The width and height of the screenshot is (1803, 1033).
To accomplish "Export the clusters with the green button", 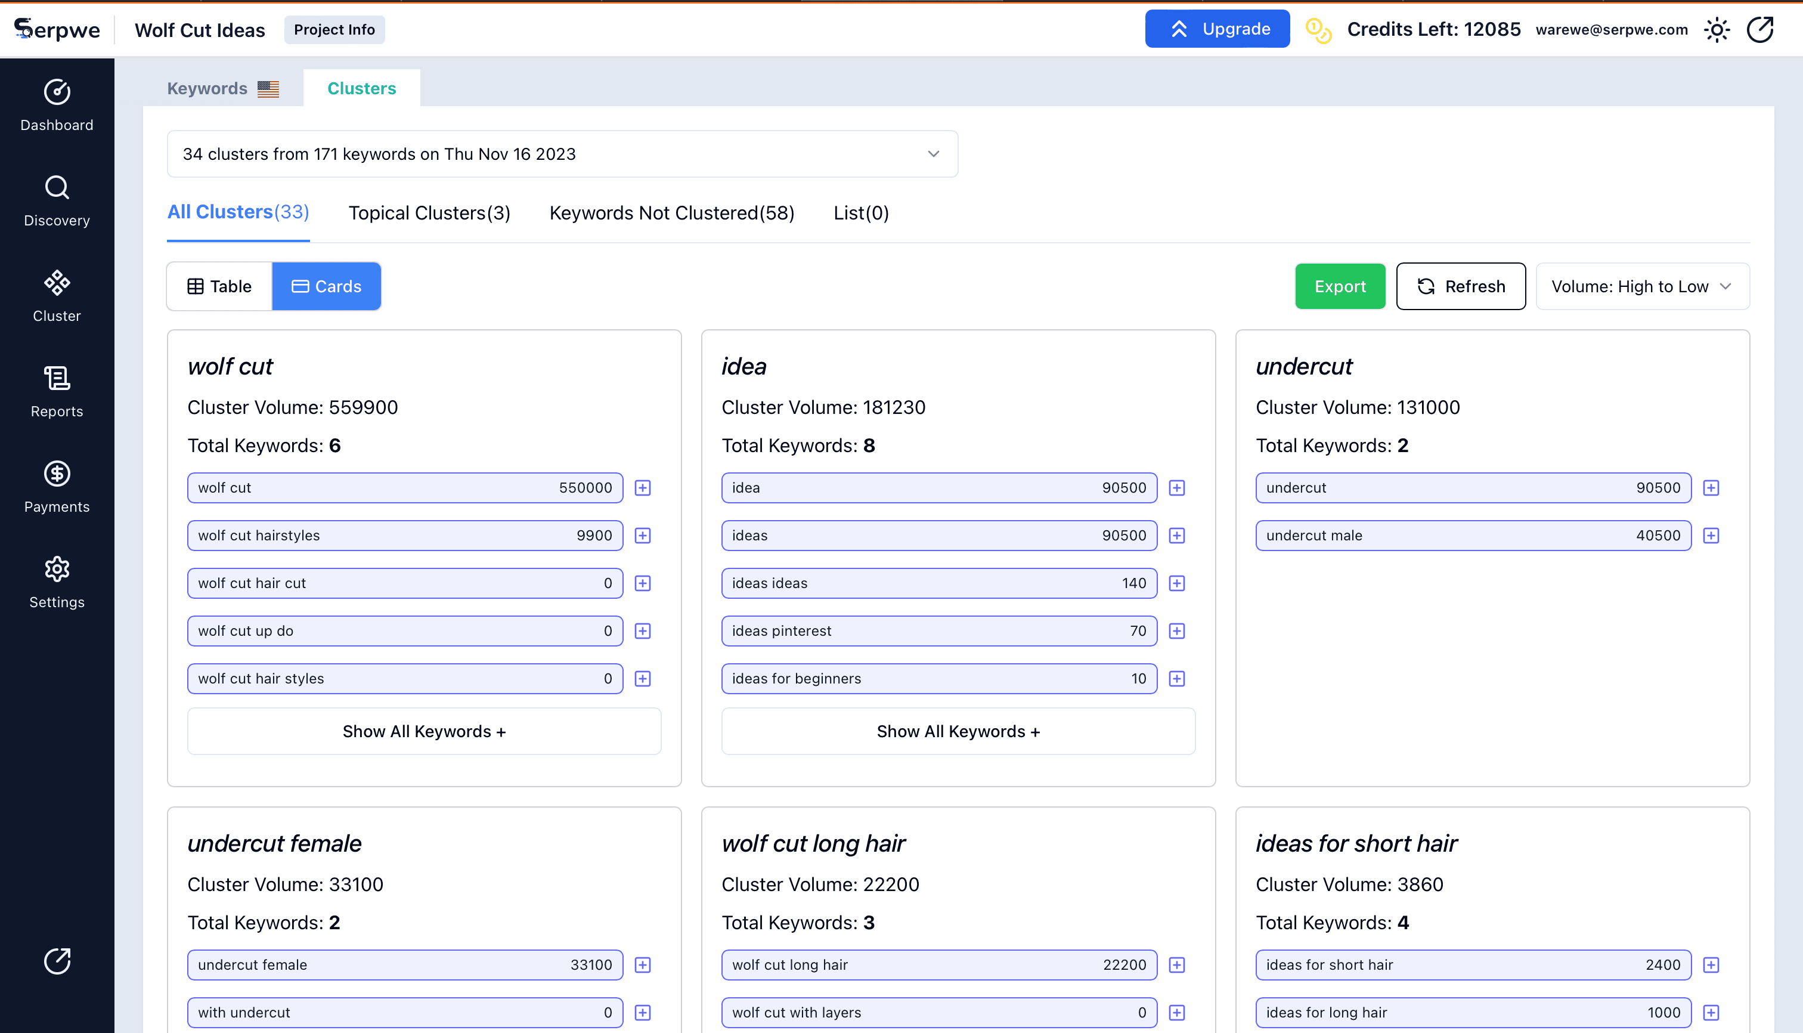I will click(x=1339, y=286).
